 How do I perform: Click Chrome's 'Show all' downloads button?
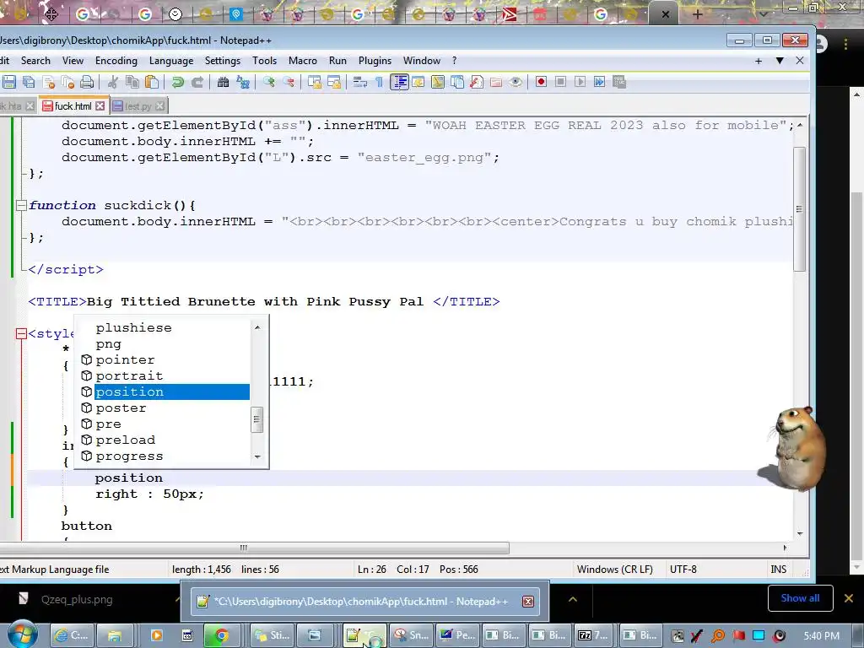pos(800,598)
